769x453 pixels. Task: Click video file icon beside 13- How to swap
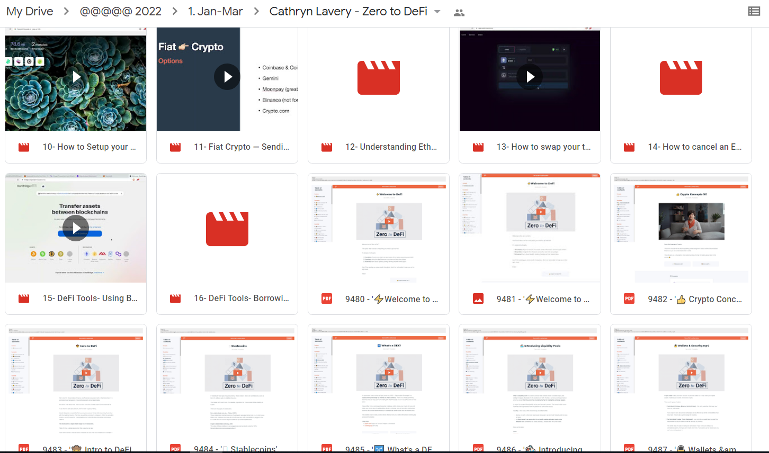tap(478, 147)
